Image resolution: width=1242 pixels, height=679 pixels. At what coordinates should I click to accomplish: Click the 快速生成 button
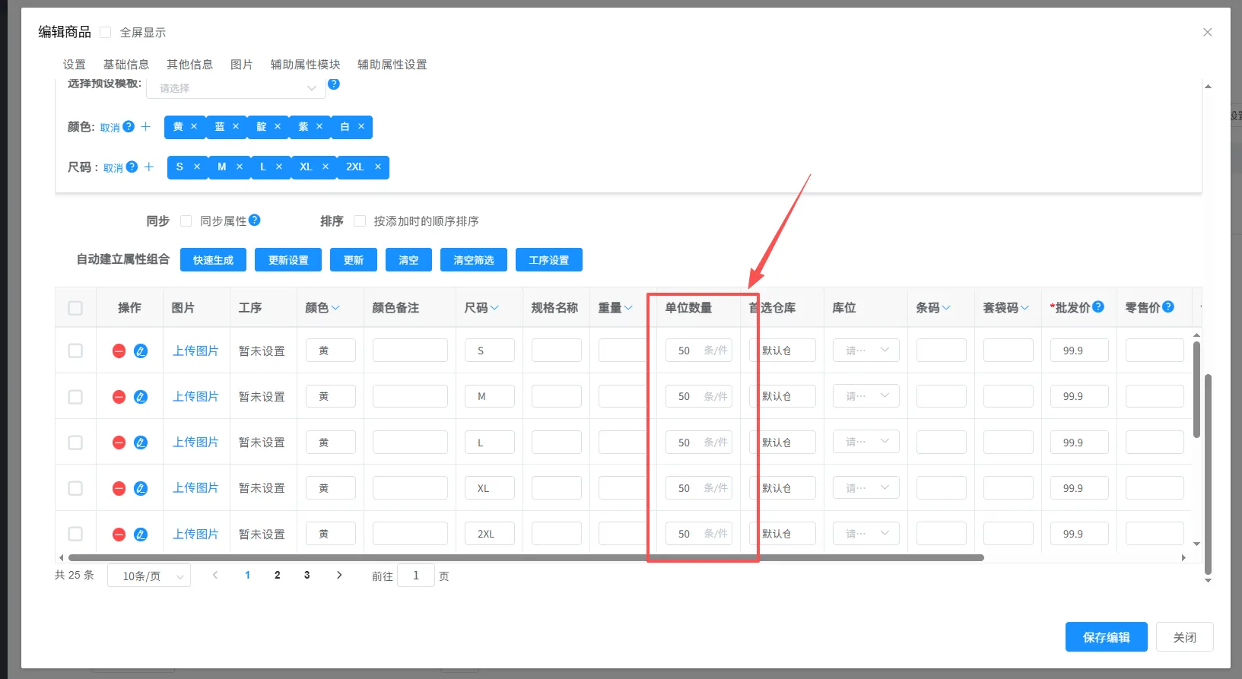(213, 260)
